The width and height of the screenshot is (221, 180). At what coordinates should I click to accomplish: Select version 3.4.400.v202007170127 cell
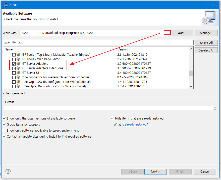click(x=134, y=73)
